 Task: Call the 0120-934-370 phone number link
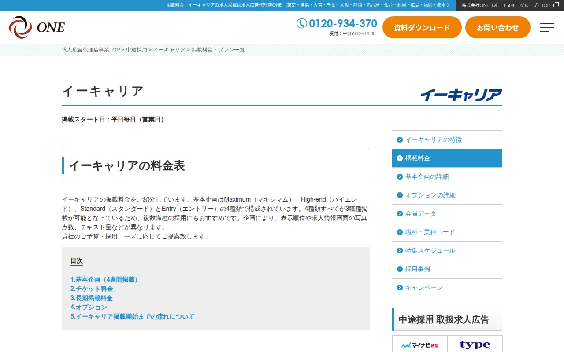pyautogui.click(x=343, y=23)
